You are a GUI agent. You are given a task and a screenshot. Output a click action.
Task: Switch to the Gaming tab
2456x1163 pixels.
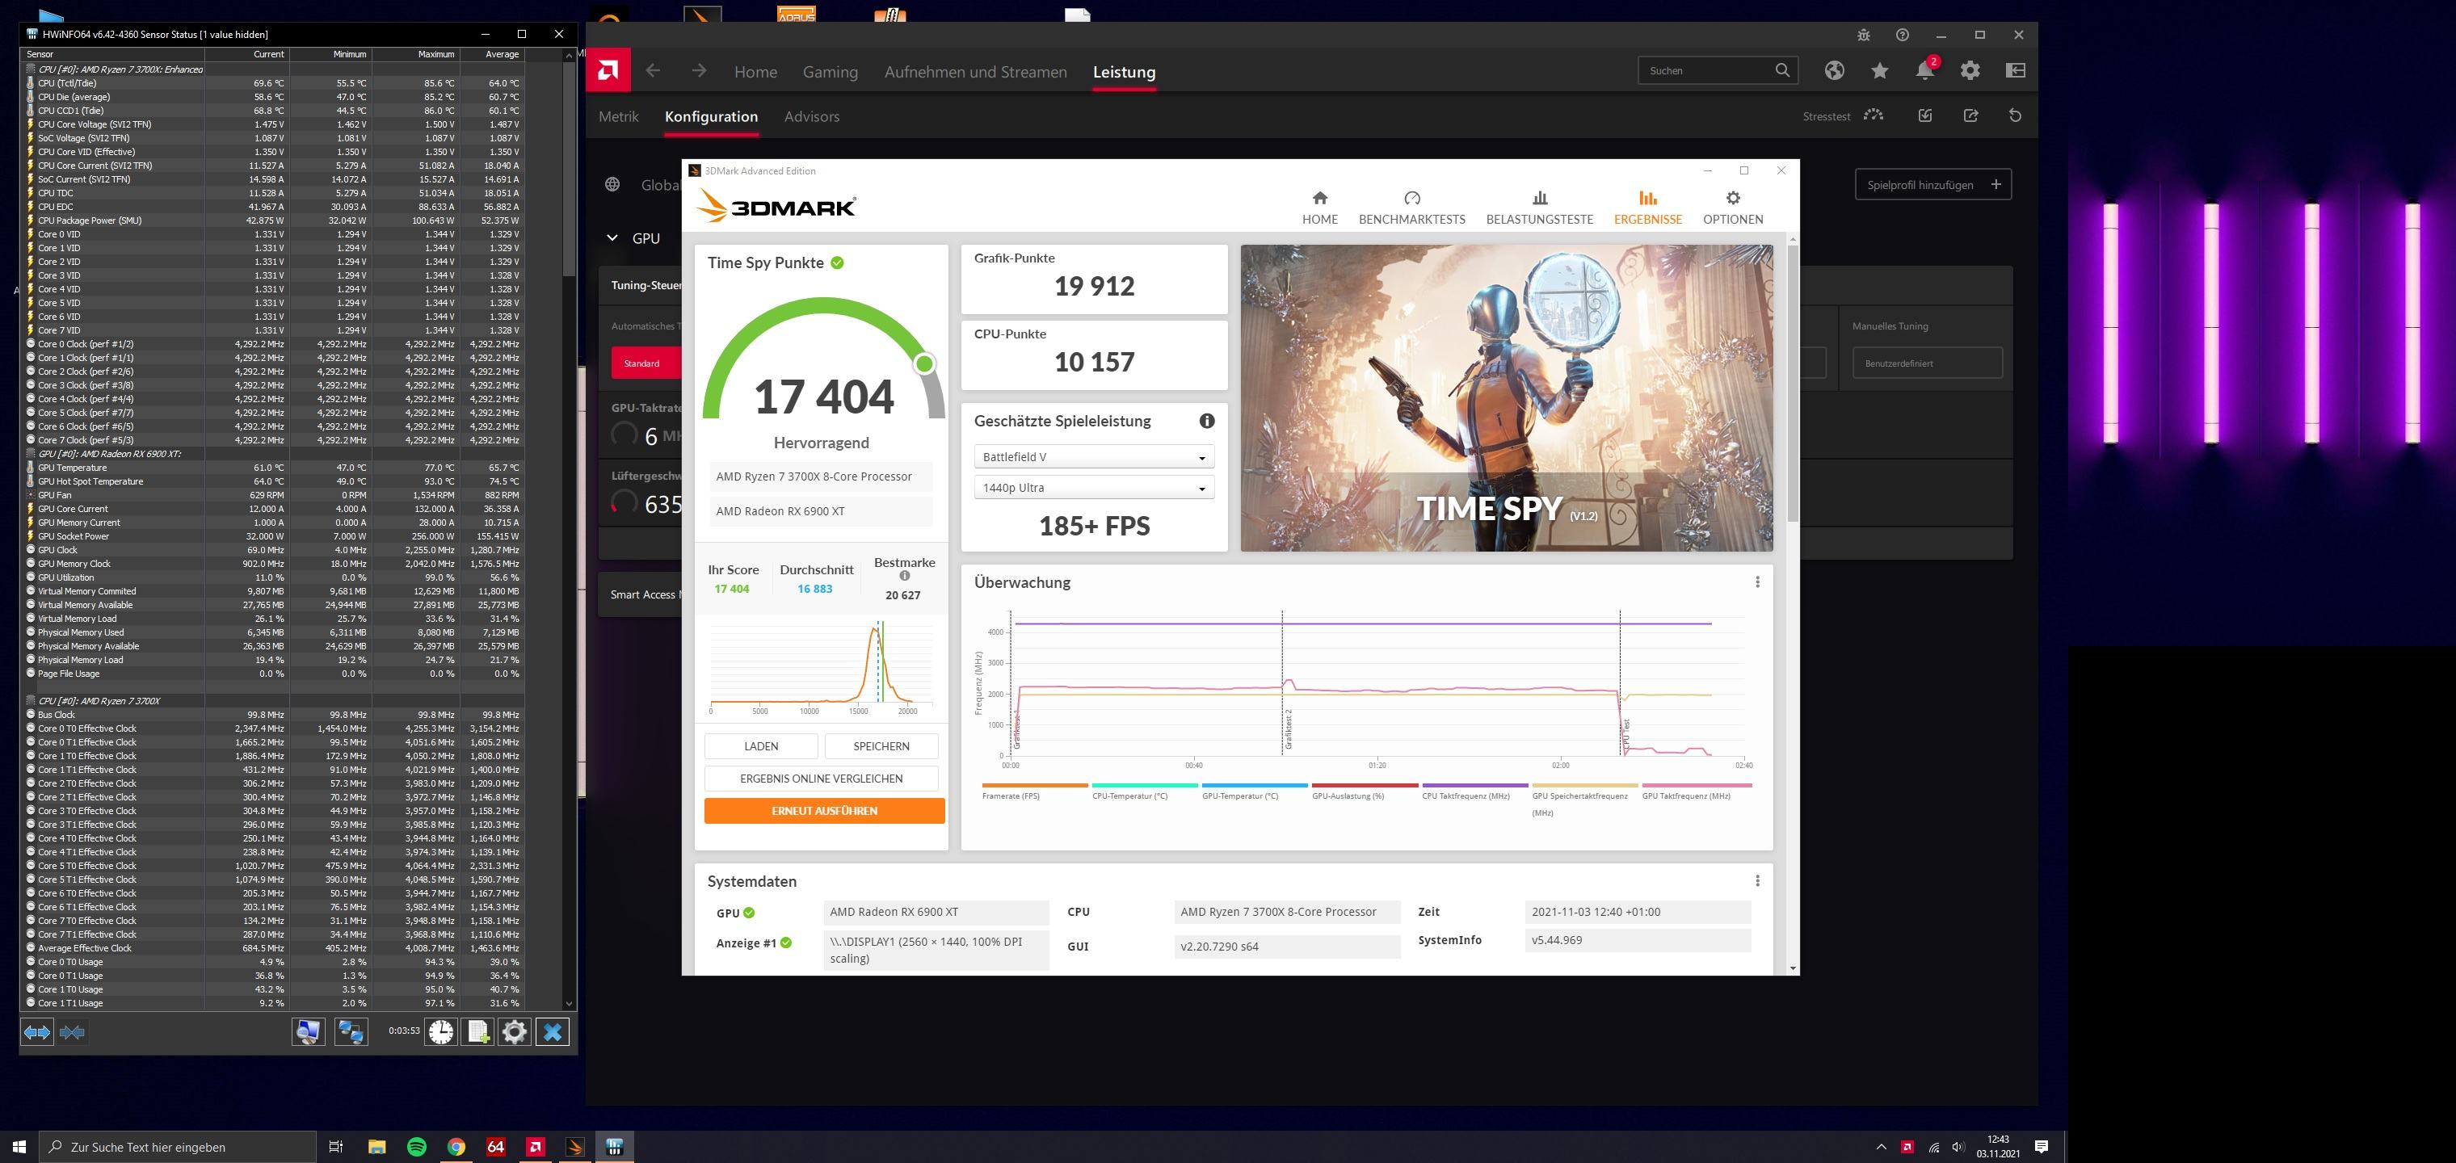point(830,72)
